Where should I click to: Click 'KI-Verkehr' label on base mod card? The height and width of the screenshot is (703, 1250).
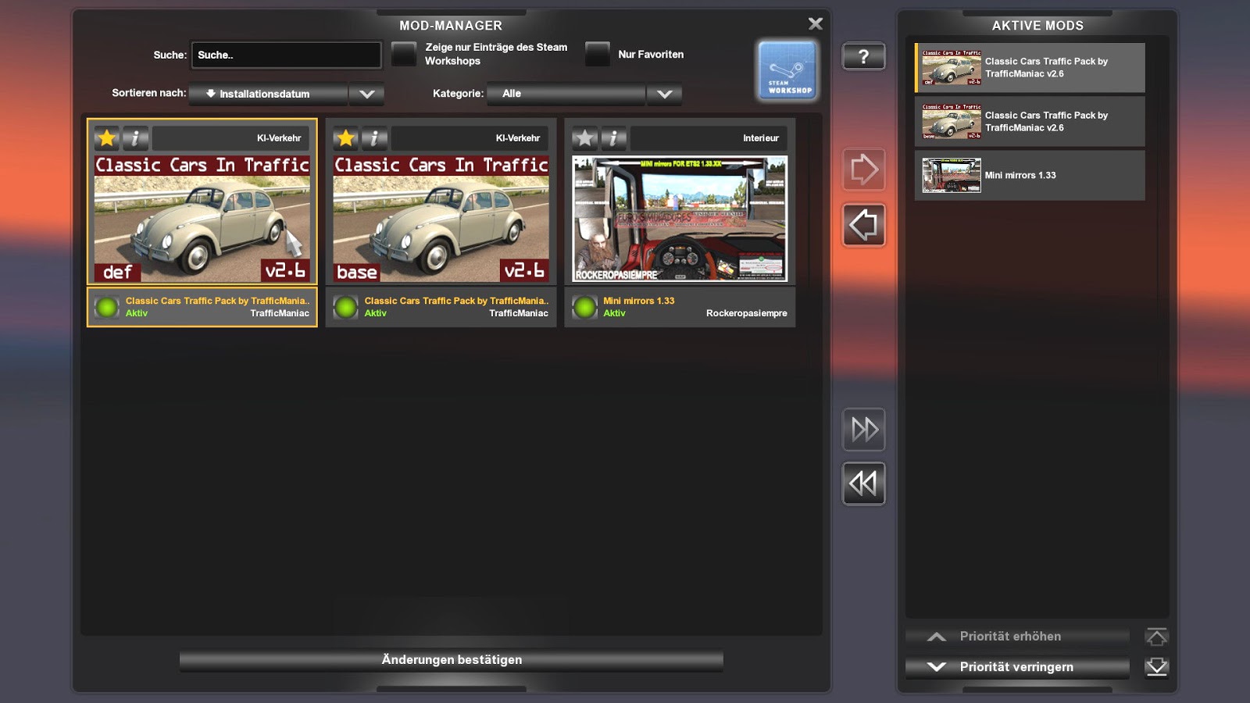[518, 138]
